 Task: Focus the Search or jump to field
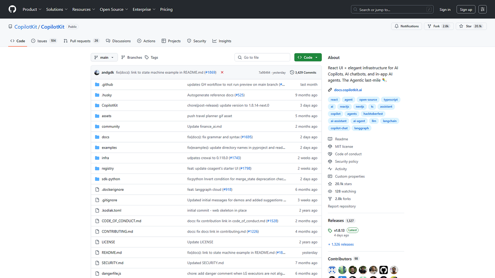point(392,10)
